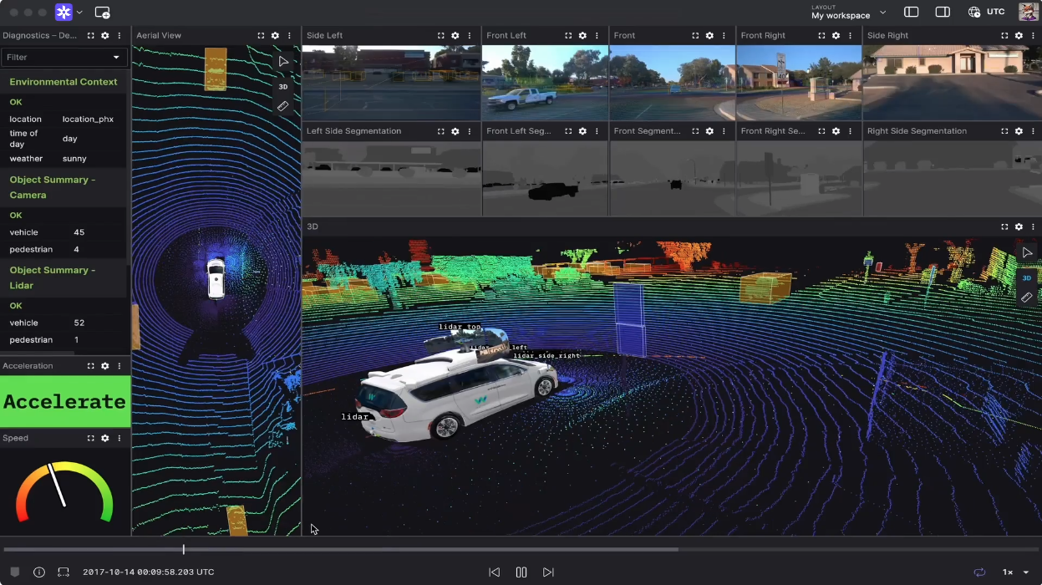The height and width of the screenshot is (585, 1042).
Task: Click the playback timeline scrubber bar
Action: coord(418,549)
